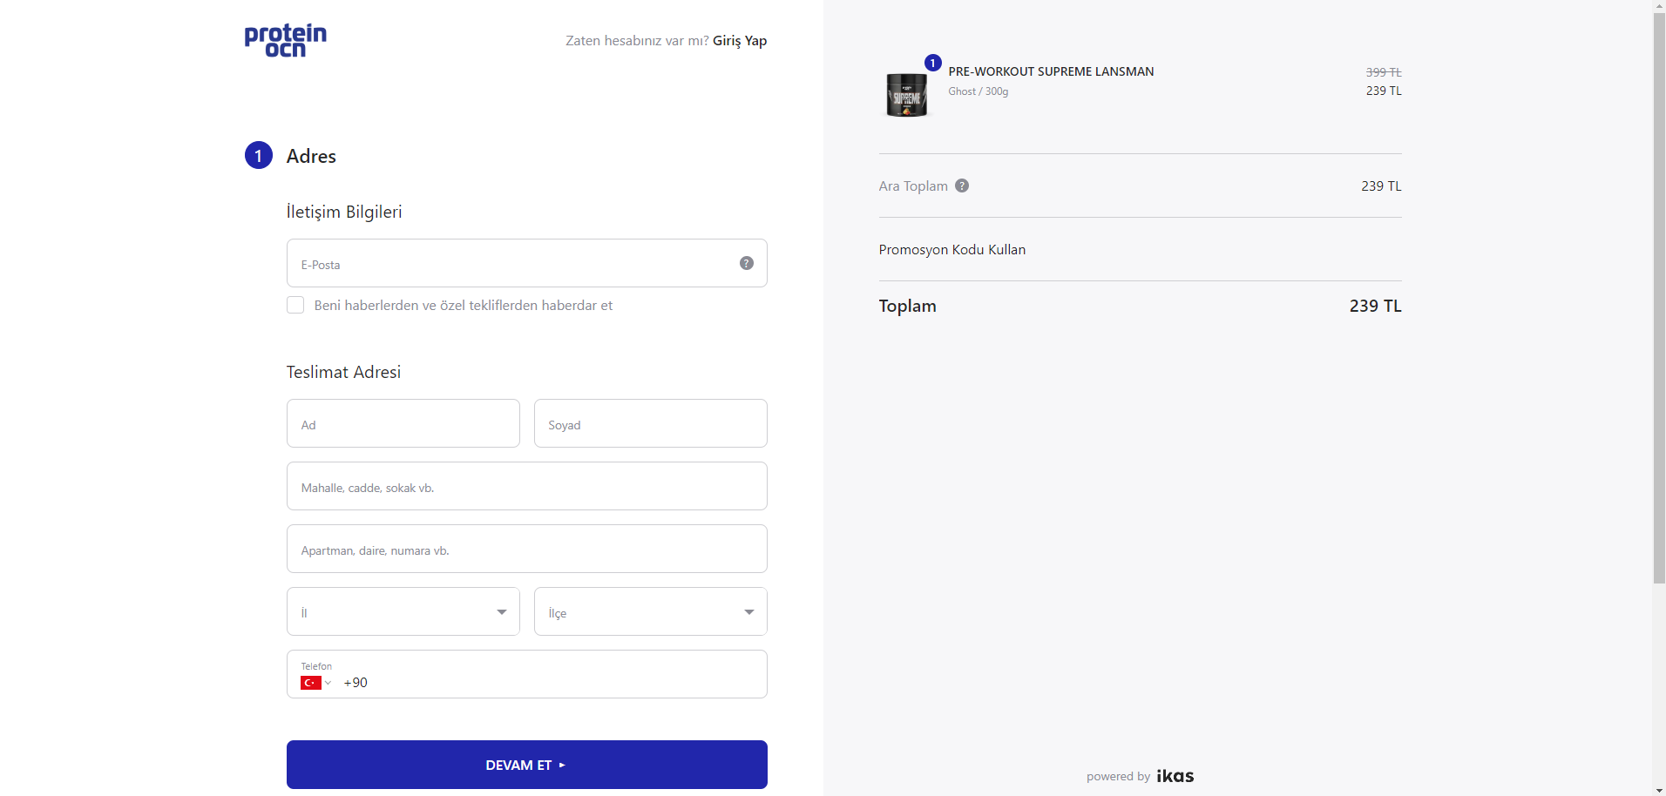Click the product quantity badge on thumbnail
This screenshot has height=796, width=1666.
coord(933,63)
